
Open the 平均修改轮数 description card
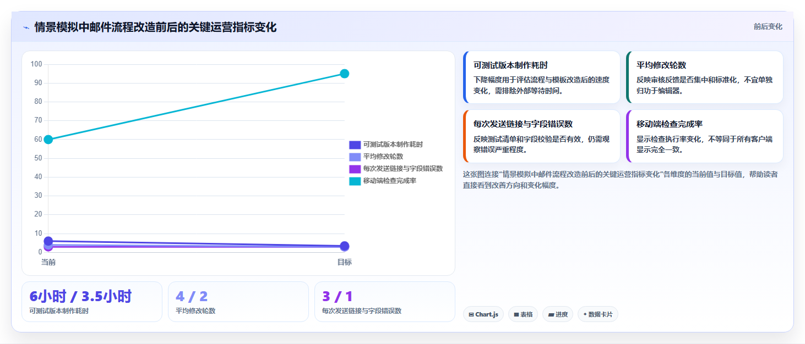[705, 77]
